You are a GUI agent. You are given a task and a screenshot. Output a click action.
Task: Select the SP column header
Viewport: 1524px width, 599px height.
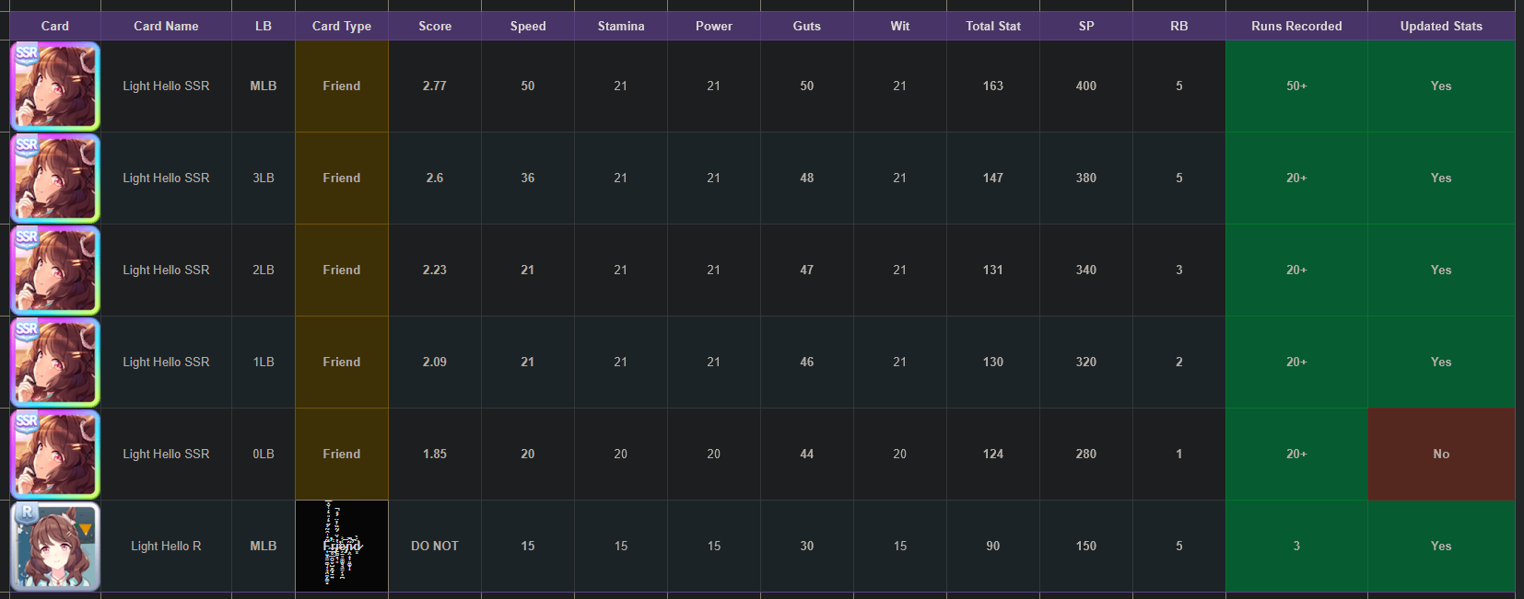pos(1086,26)
